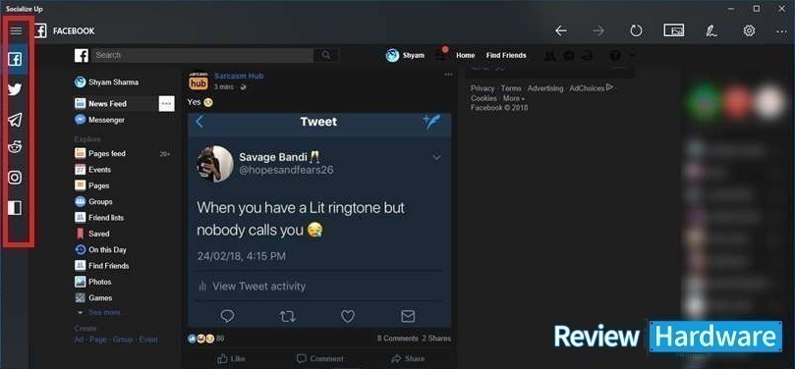
Task: Open Photos in the Explore list
Action: [x=92, y=282]
